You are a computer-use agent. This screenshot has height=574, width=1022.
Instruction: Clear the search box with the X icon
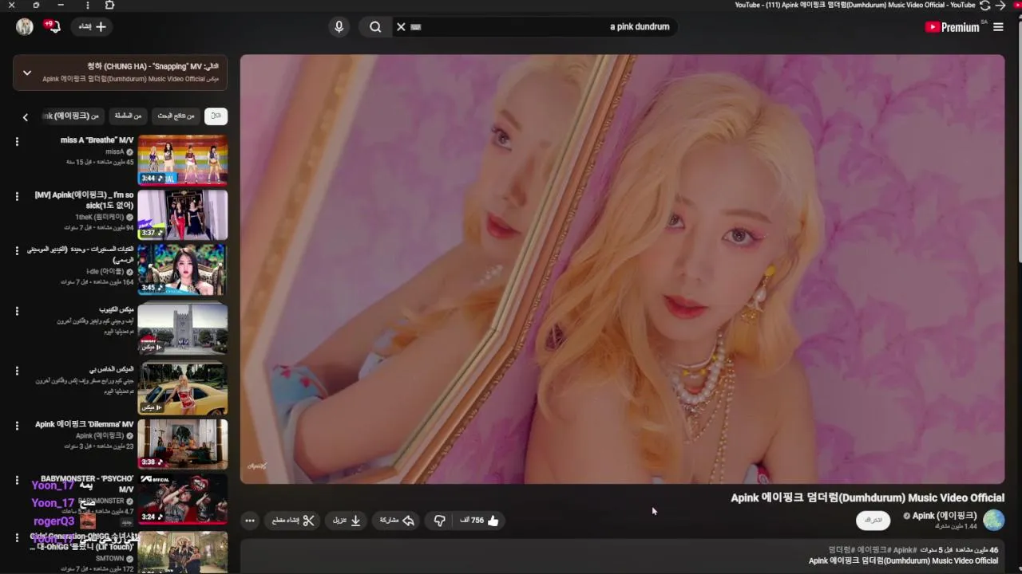click(401, 27)
